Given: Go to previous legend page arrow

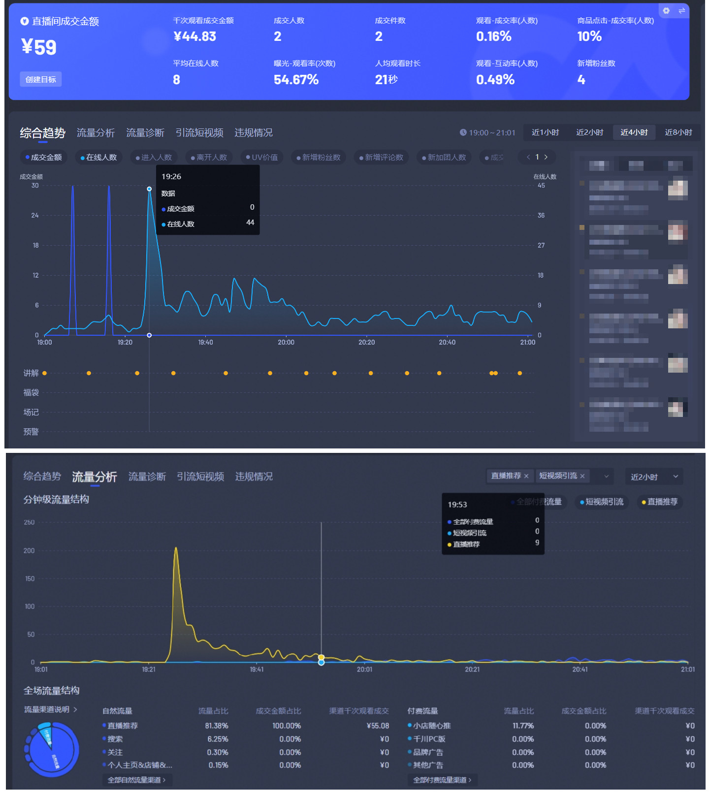Looking at the screenshot, I should point(528,157).
